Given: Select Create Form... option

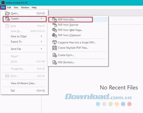Looking at the screenshot, I should [78, 55].
